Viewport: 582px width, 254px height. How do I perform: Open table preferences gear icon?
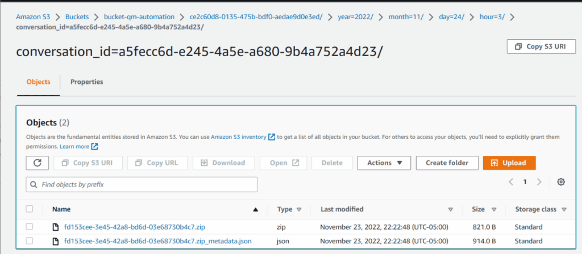[x=561, y=182]
